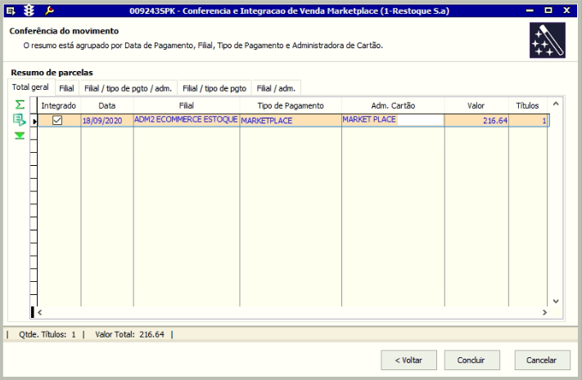Viewport: 582px width, 380px height.
Task: Select the 216.64 value cell in grid
Action: 476,120
